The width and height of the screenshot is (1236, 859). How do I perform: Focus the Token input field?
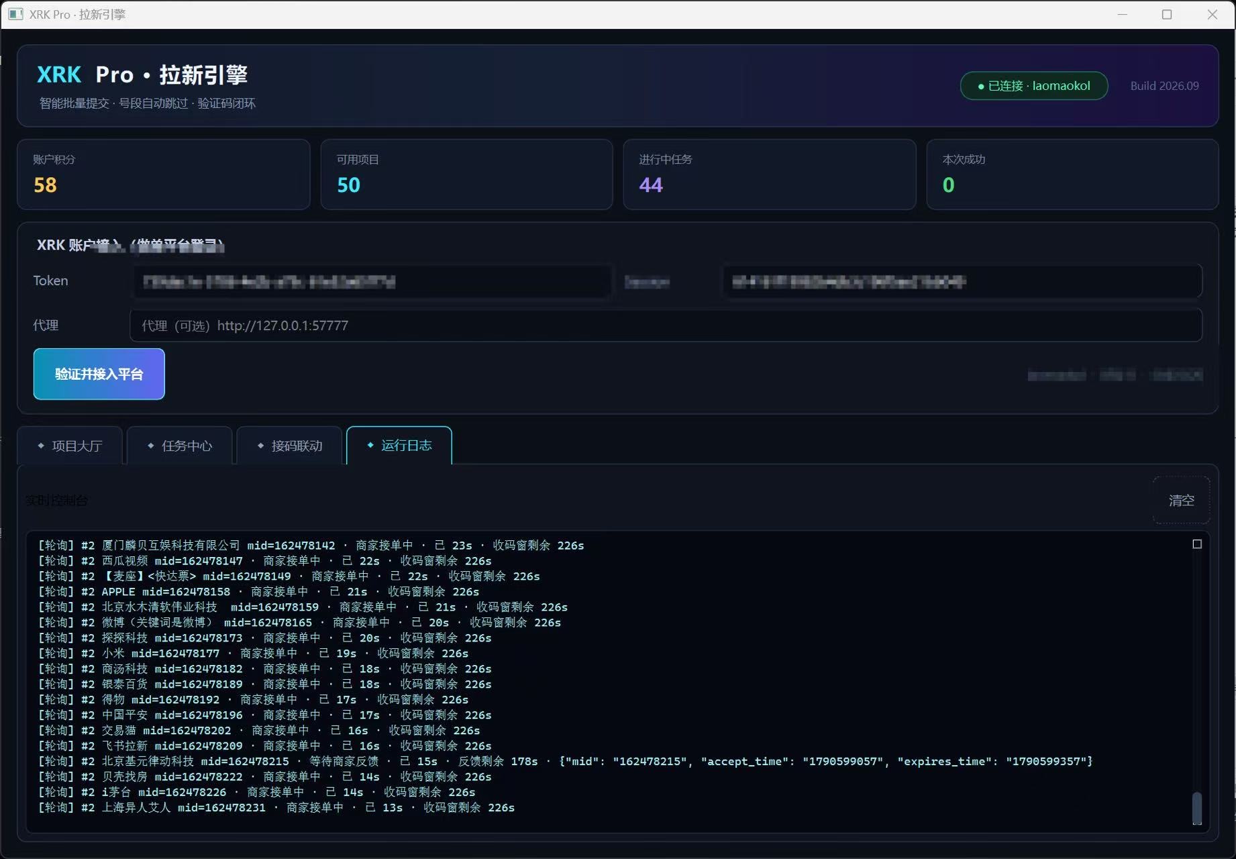coord(372,282)
